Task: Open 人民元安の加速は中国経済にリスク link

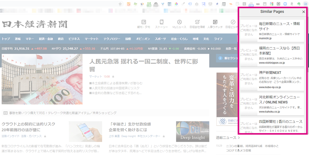Action: click(x=115, y=88)
